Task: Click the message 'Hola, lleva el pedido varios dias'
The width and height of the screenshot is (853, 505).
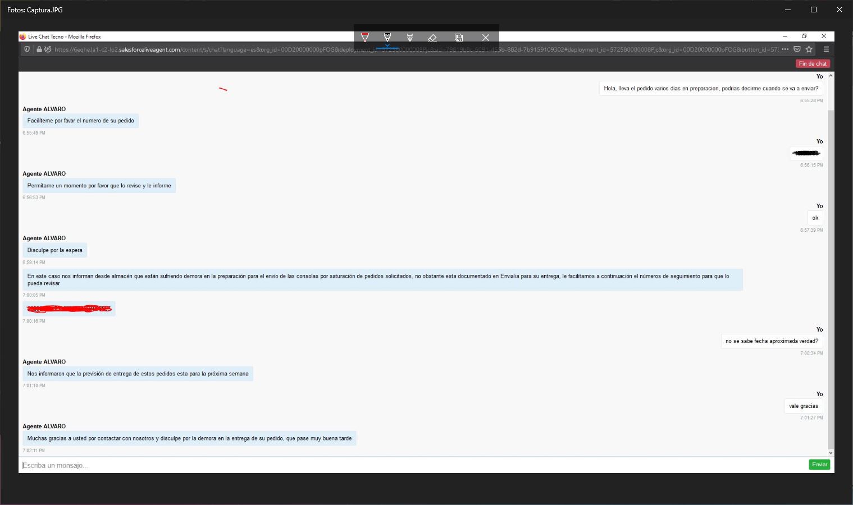Action: (x=711, y=88)
